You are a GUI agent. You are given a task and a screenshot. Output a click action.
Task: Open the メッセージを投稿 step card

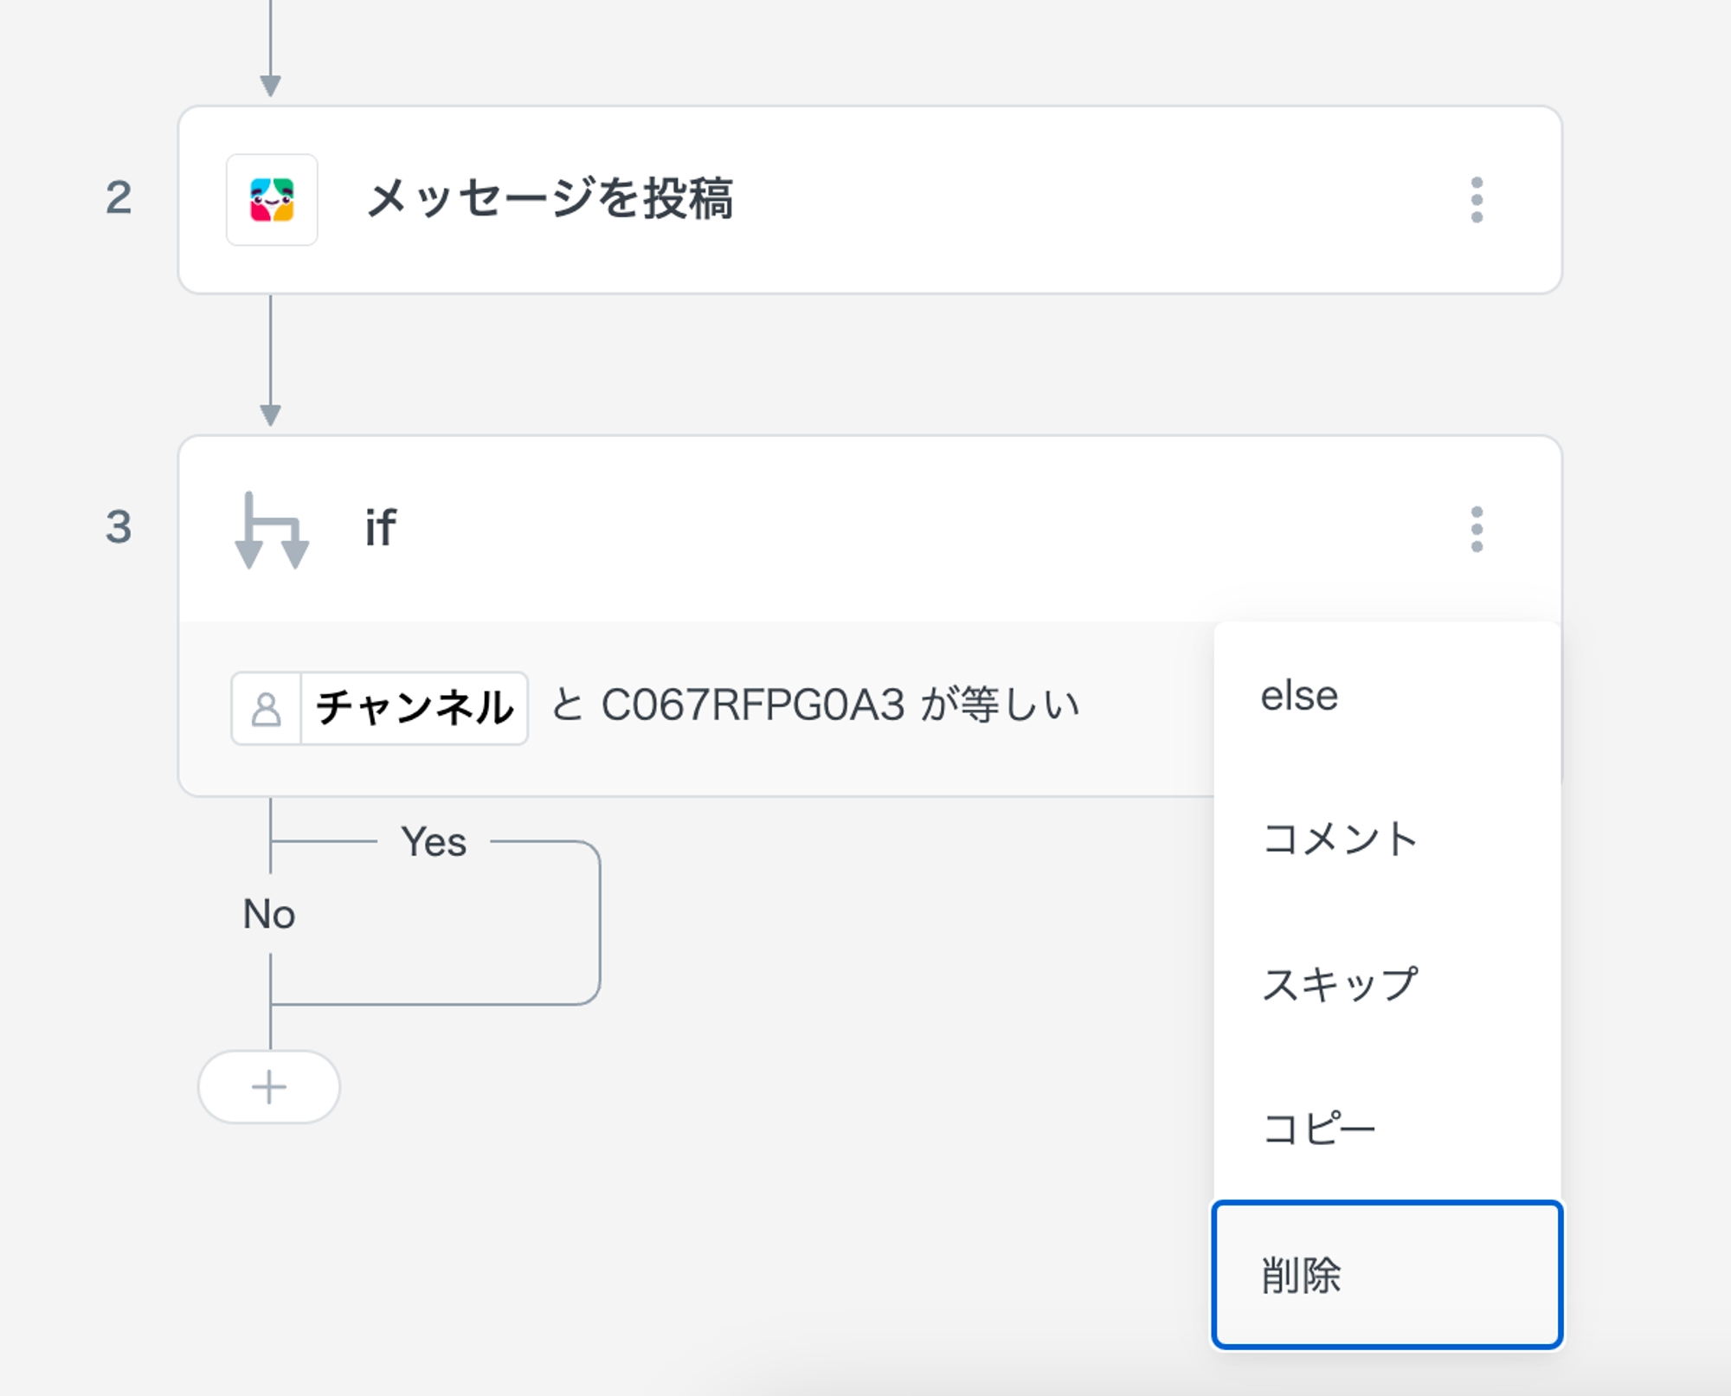tap(865, 200)
